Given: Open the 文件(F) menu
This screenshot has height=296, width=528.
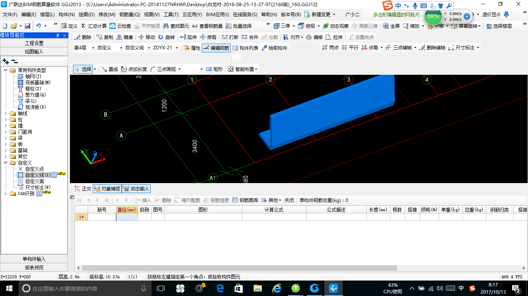Looking at the screenshot, I should 10,15.
